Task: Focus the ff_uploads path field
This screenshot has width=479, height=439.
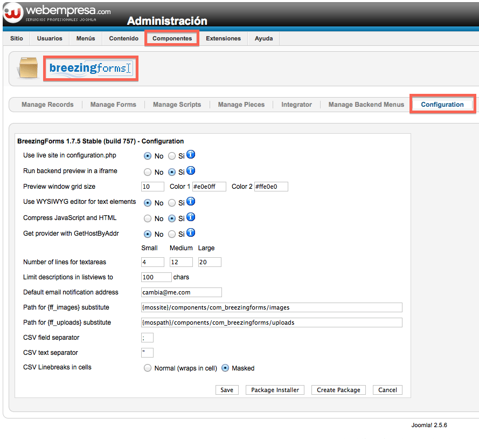Action: coord(272,323)
